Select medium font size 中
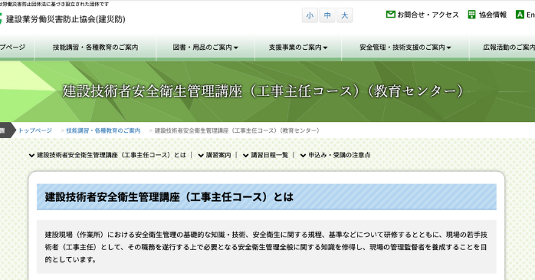The width and height of the screenshot is (535, 280). [327, 15]
